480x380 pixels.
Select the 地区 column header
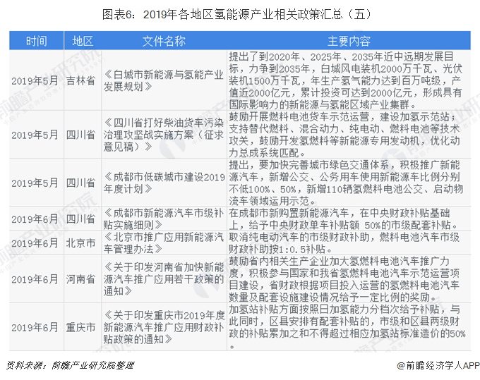point(83,41)
